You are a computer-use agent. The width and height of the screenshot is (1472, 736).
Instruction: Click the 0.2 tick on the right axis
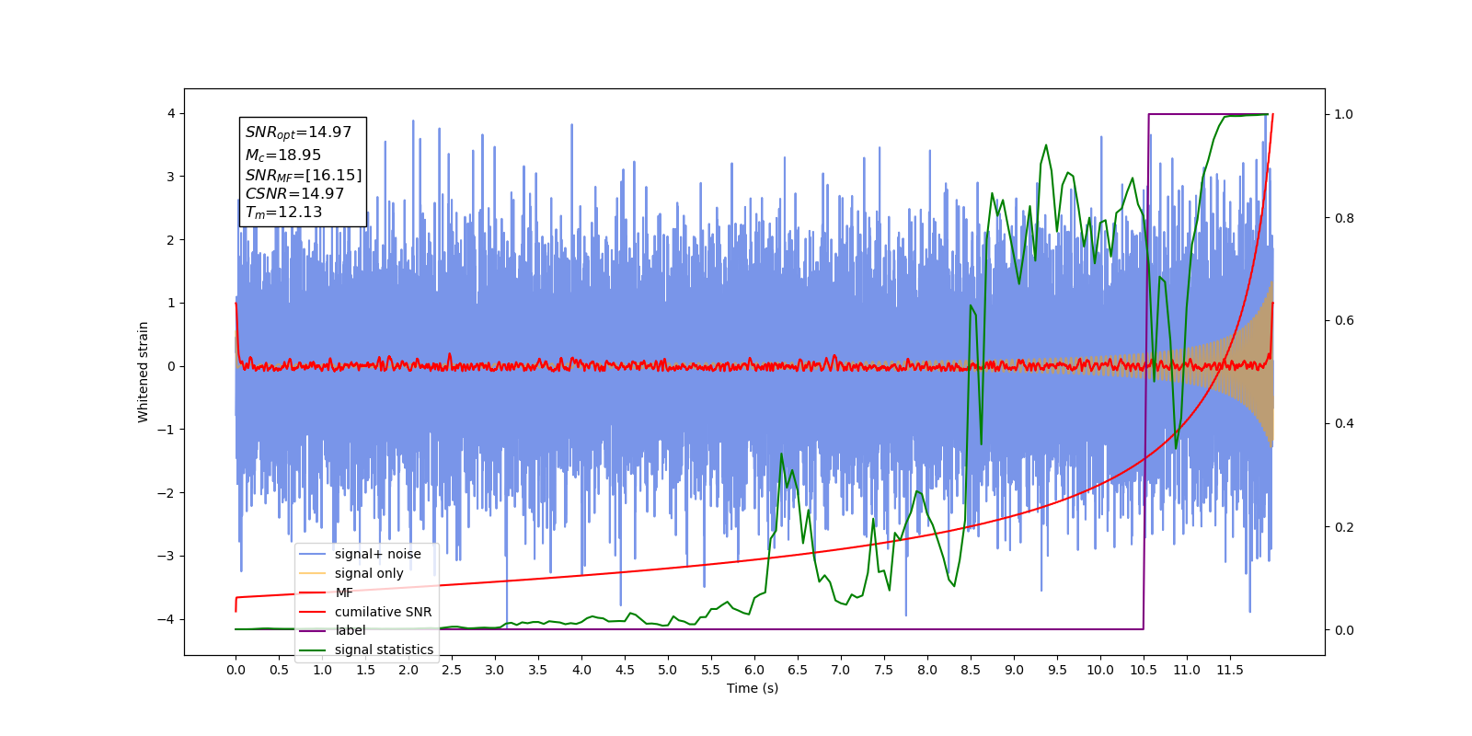tap(1344, 527)
